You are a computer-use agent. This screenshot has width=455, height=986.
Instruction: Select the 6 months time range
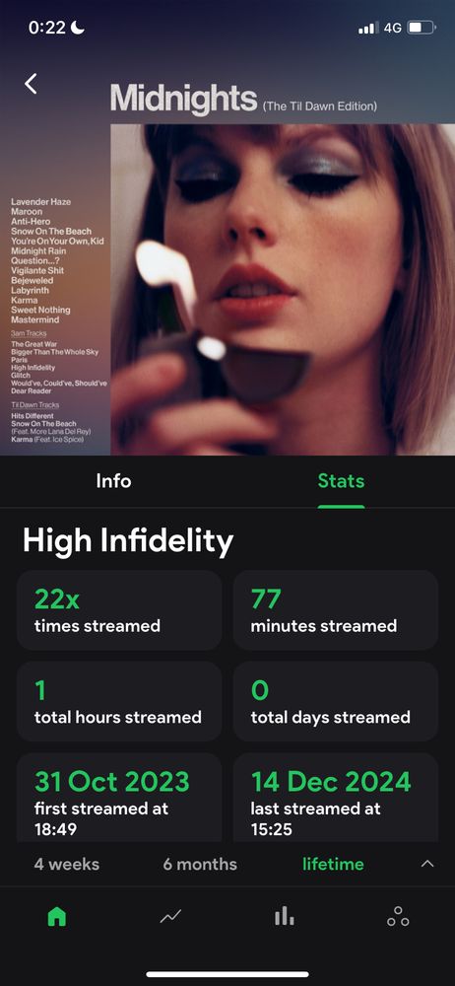click(x=200, y=864)
